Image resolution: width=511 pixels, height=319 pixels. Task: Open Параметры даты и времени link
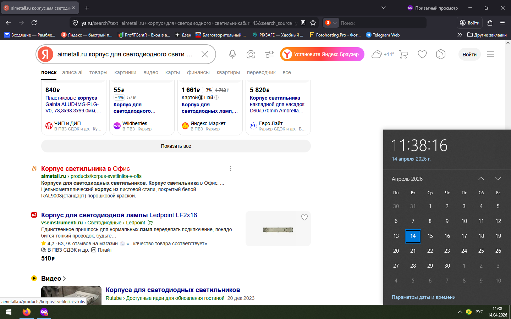pos(423,297)
